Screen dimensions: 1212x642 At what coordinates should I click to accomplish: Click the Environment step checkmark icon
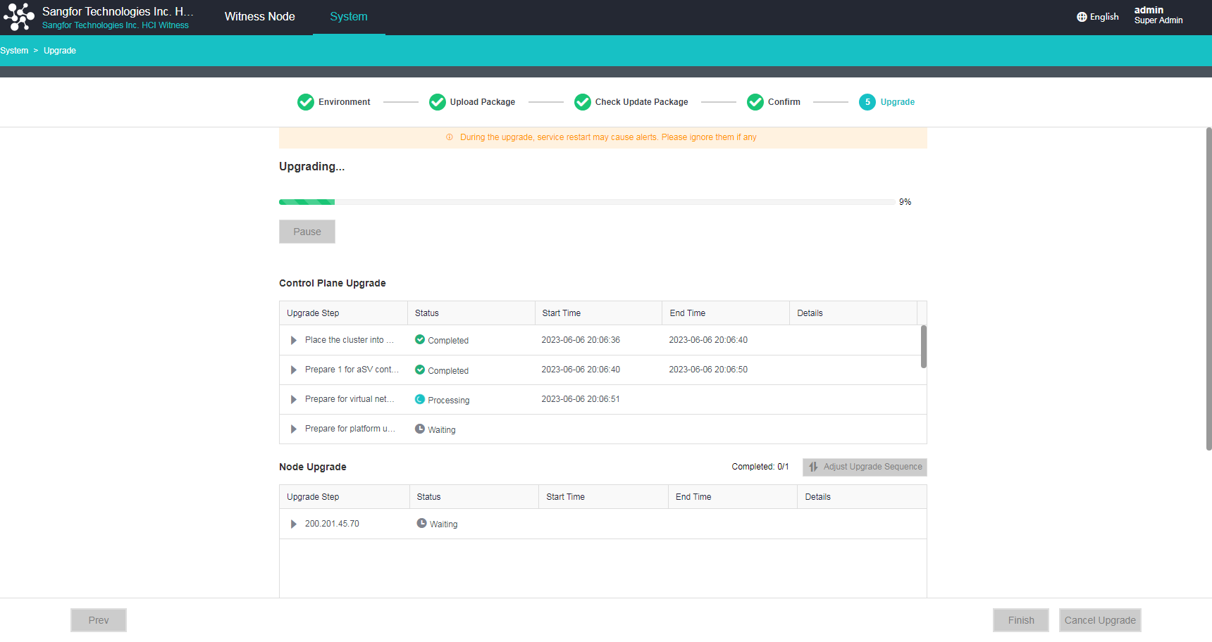tap(306, 102)
